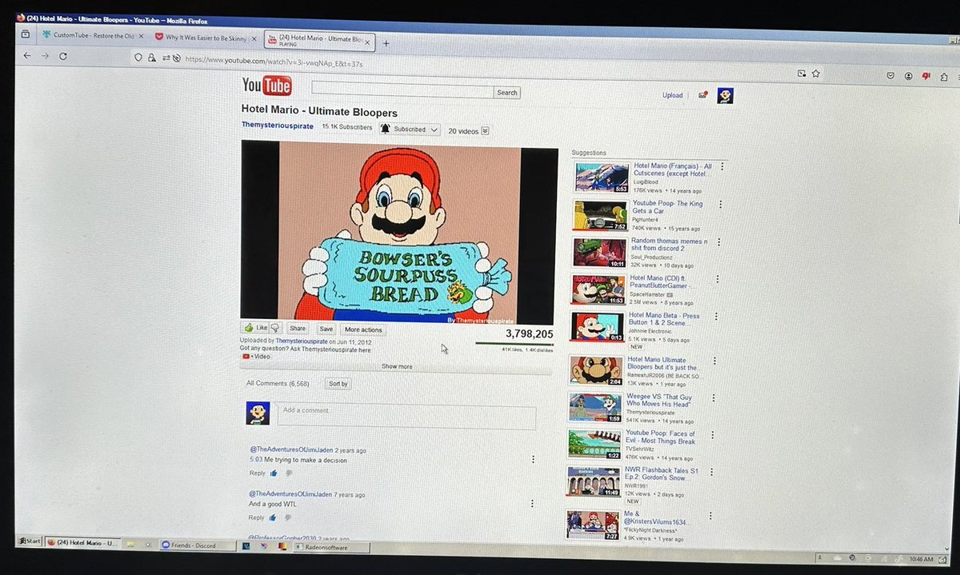Open a new tab with plus icon
The image size is (960, 575).
pyautogui.click(x=386, y=43)
